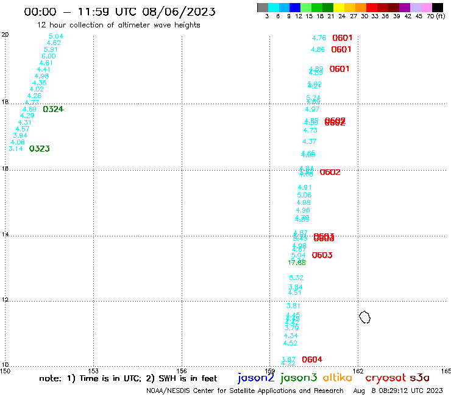Screen dimensions: 451x396
Task: Click the '4.41' wave height reading
Action: click(x=44, y=69)
